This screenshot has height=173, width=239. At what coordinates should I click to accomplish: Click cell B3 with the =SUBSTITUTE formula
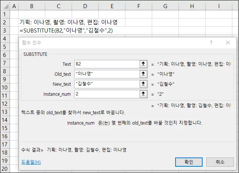point(66,31)
